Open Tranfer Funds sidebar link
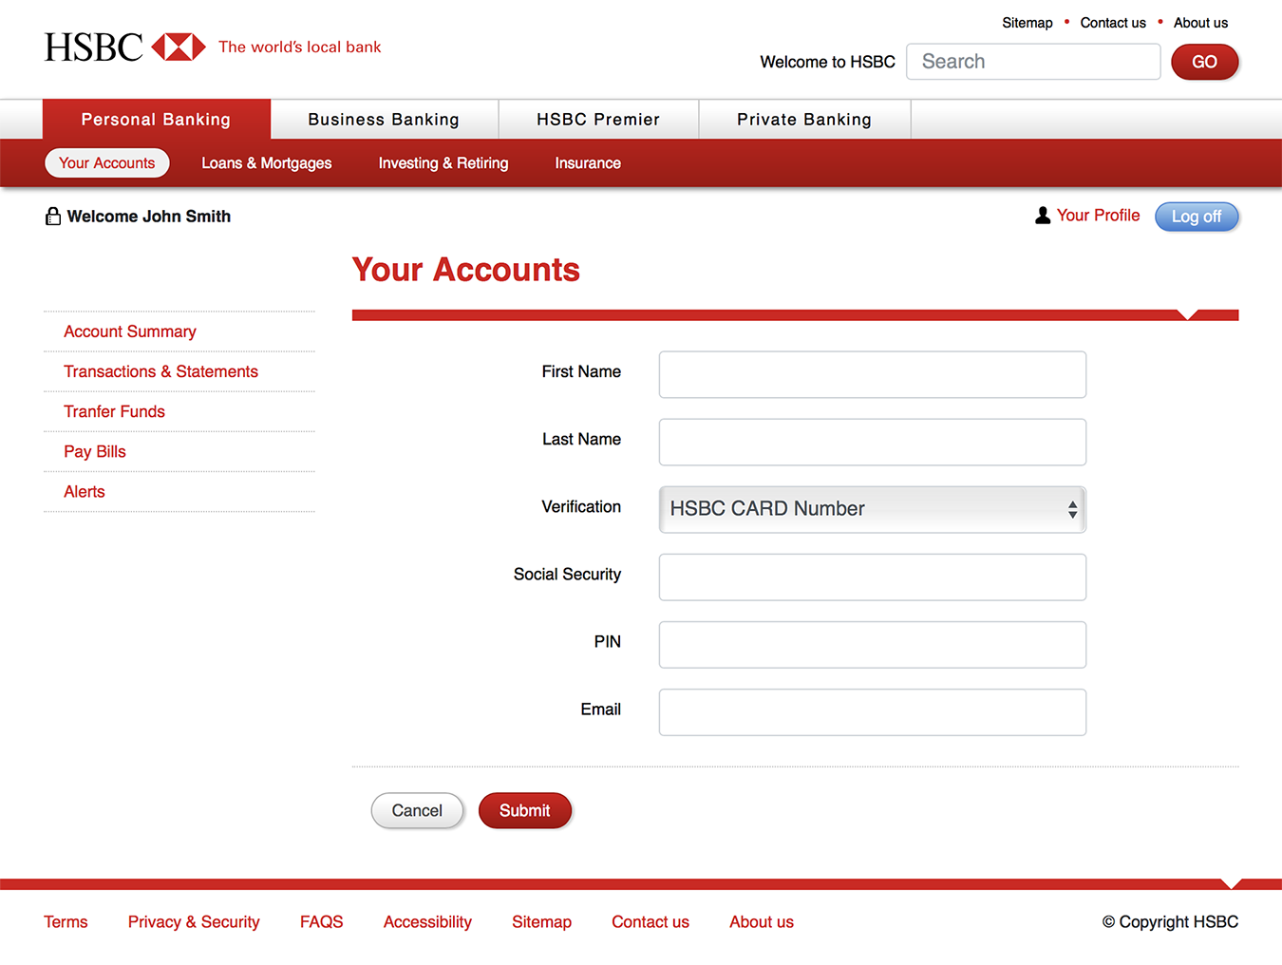Image resolution: width=1282 pixels, height=965 pixels. pos(114,411)
